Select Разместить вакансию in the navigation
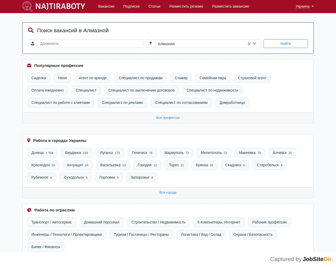Screen dimensions: 336x267 pyautogui.click(x=230, y=6)
